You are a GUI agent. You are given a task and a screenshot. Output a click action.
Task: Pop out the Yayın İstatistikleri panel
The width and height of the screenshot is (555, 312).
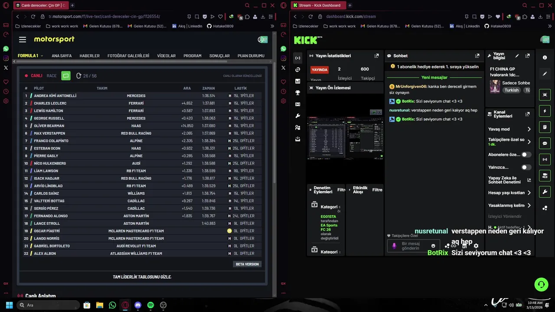point(376,56)
